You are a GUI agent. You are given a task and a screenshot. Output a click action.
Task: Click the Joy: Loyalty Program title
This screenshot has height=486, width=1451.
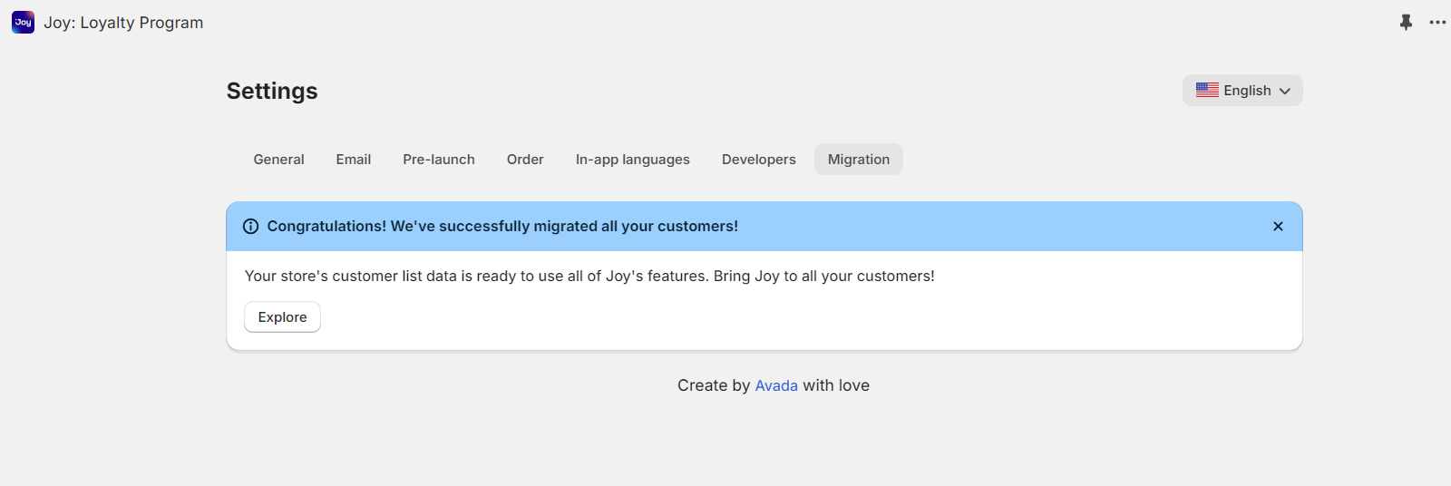(x=123, y=23)
